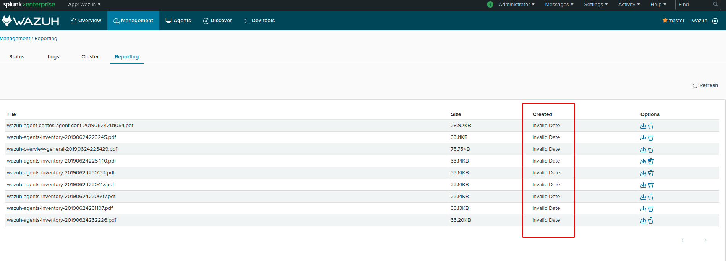Image resolution: width=726 pixels, height=261 pixels.
Task: Expand the Settings dropdown
Action: pyautogui.click(x=596, y=5)
